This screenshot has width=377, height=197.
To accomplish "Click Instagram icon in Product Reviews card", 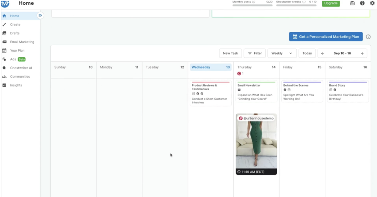I will tap(193, 94).
